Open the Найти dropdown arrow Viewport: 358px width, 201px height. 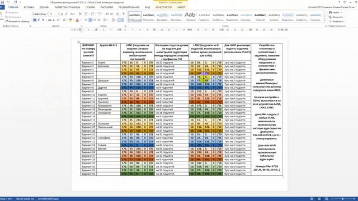click(x=342, y=12)
